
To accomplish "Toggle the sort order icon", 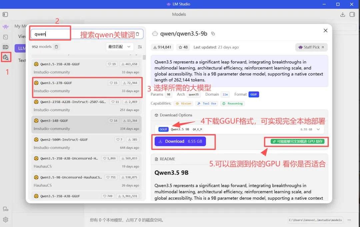I will pyautogui.click(x=140, y=47).
